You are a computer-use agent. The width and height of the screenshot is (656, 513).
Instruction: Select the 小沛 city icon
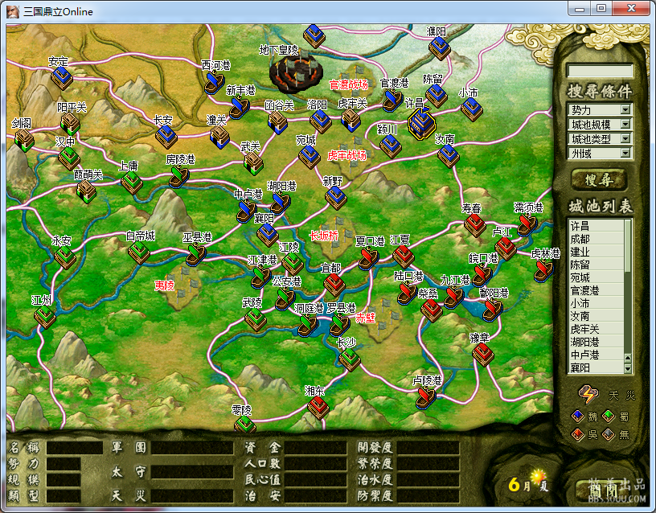click(x=471, y=109)
